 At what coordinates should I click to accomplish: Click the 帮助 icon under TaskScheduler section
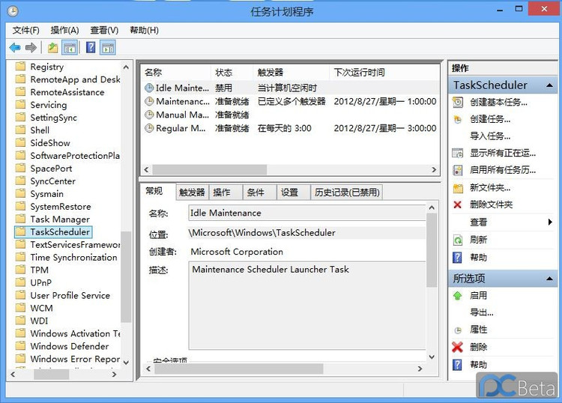(457, 257)
